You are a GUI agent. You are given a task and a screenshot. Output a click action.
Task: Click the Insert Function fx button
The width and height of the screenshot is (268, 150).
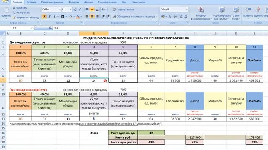50,28
